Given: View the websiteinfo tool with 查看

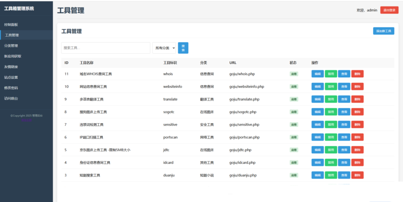Looking at the screenshot, I should 344,86.
